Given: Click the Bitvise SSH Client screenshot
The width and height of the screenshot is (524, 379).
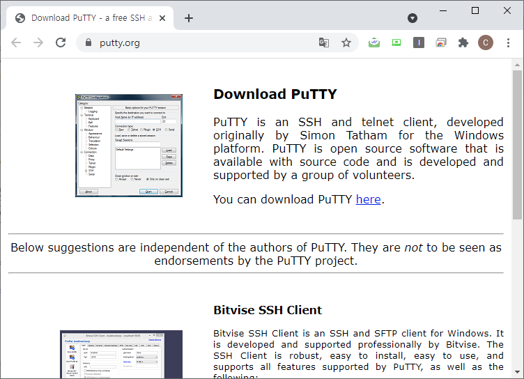Looking at the screenshot, I should [x=121, y=355].
